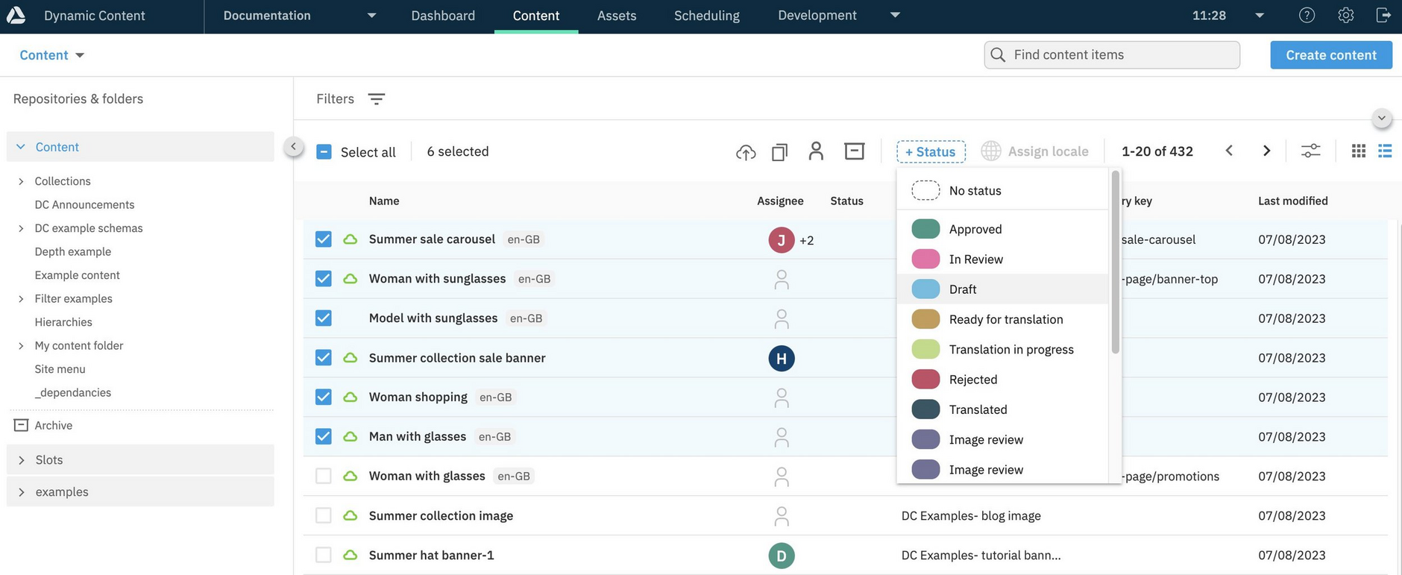This screenshot has width=1402, height=575.
Task: Uncheck Man with glasses checkbox
Action: pos(323,436)
